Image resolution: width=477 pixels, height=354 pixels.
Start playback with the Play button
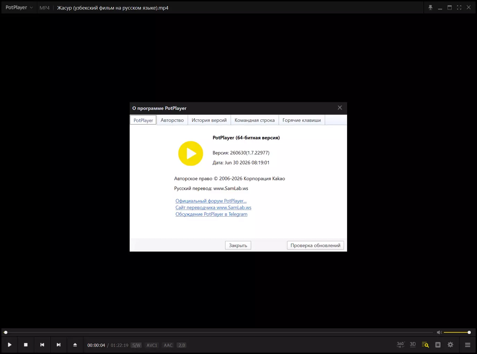click(10, 345)
